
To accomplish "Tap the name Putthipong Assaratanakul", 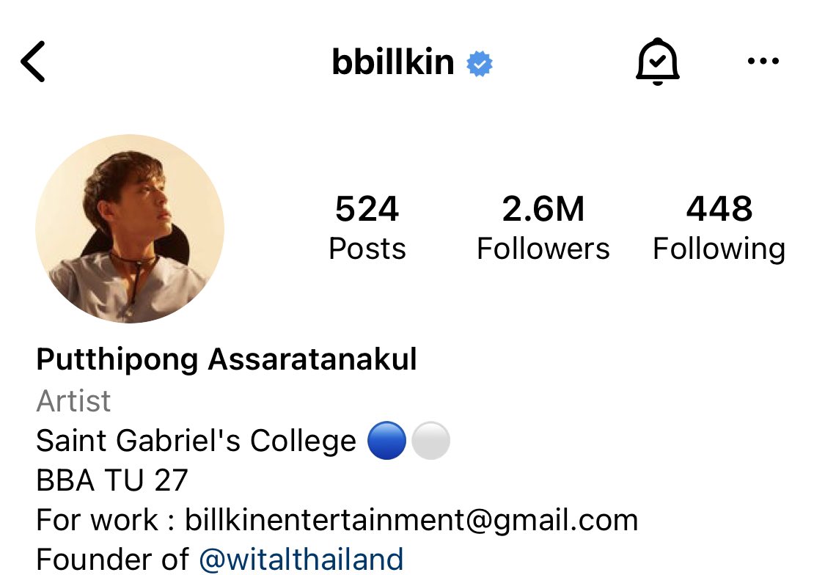I will tap(227, 360).
